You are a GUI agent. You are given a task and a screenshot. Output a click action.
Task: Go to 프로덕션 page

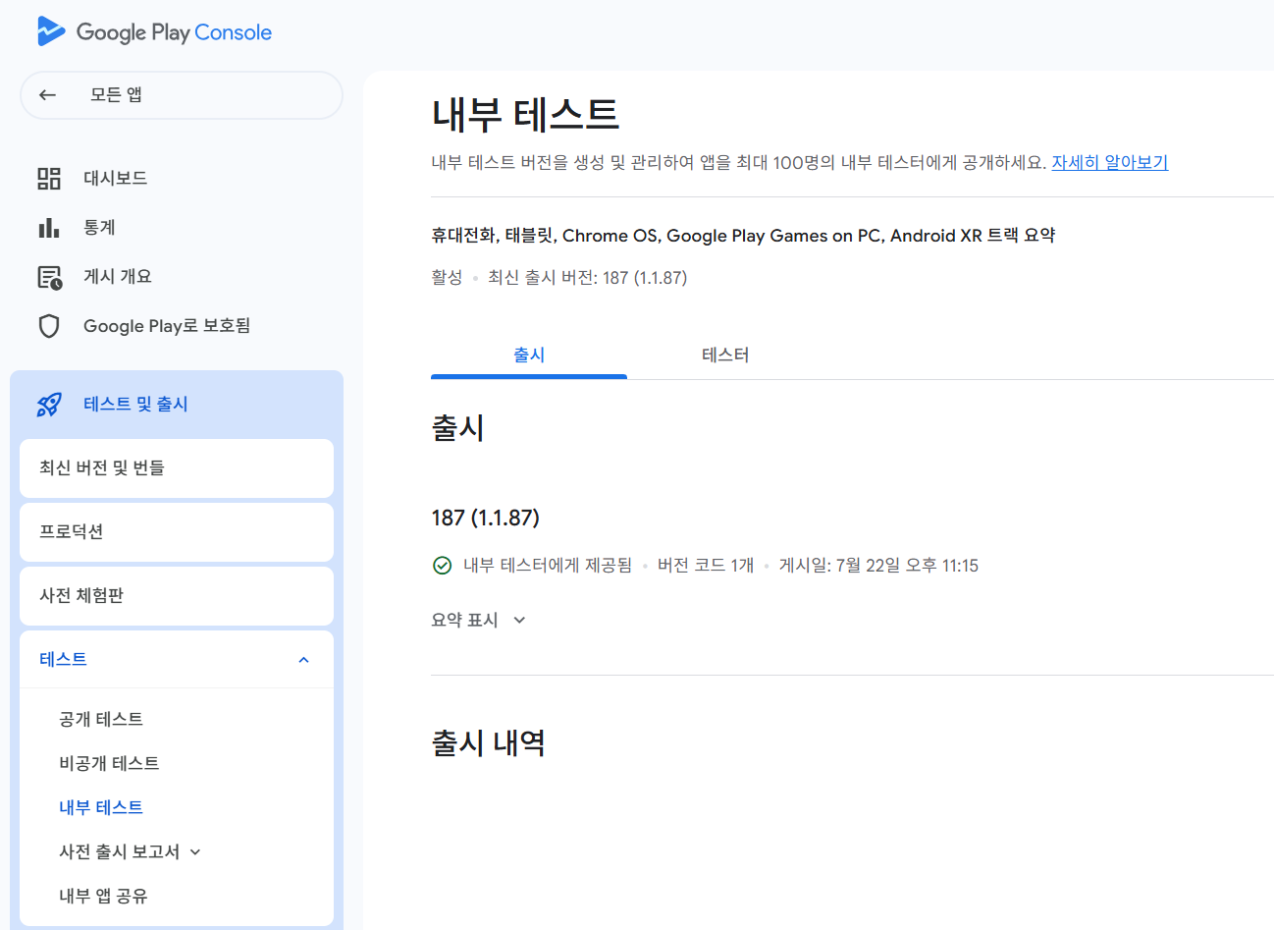point(177,532)
